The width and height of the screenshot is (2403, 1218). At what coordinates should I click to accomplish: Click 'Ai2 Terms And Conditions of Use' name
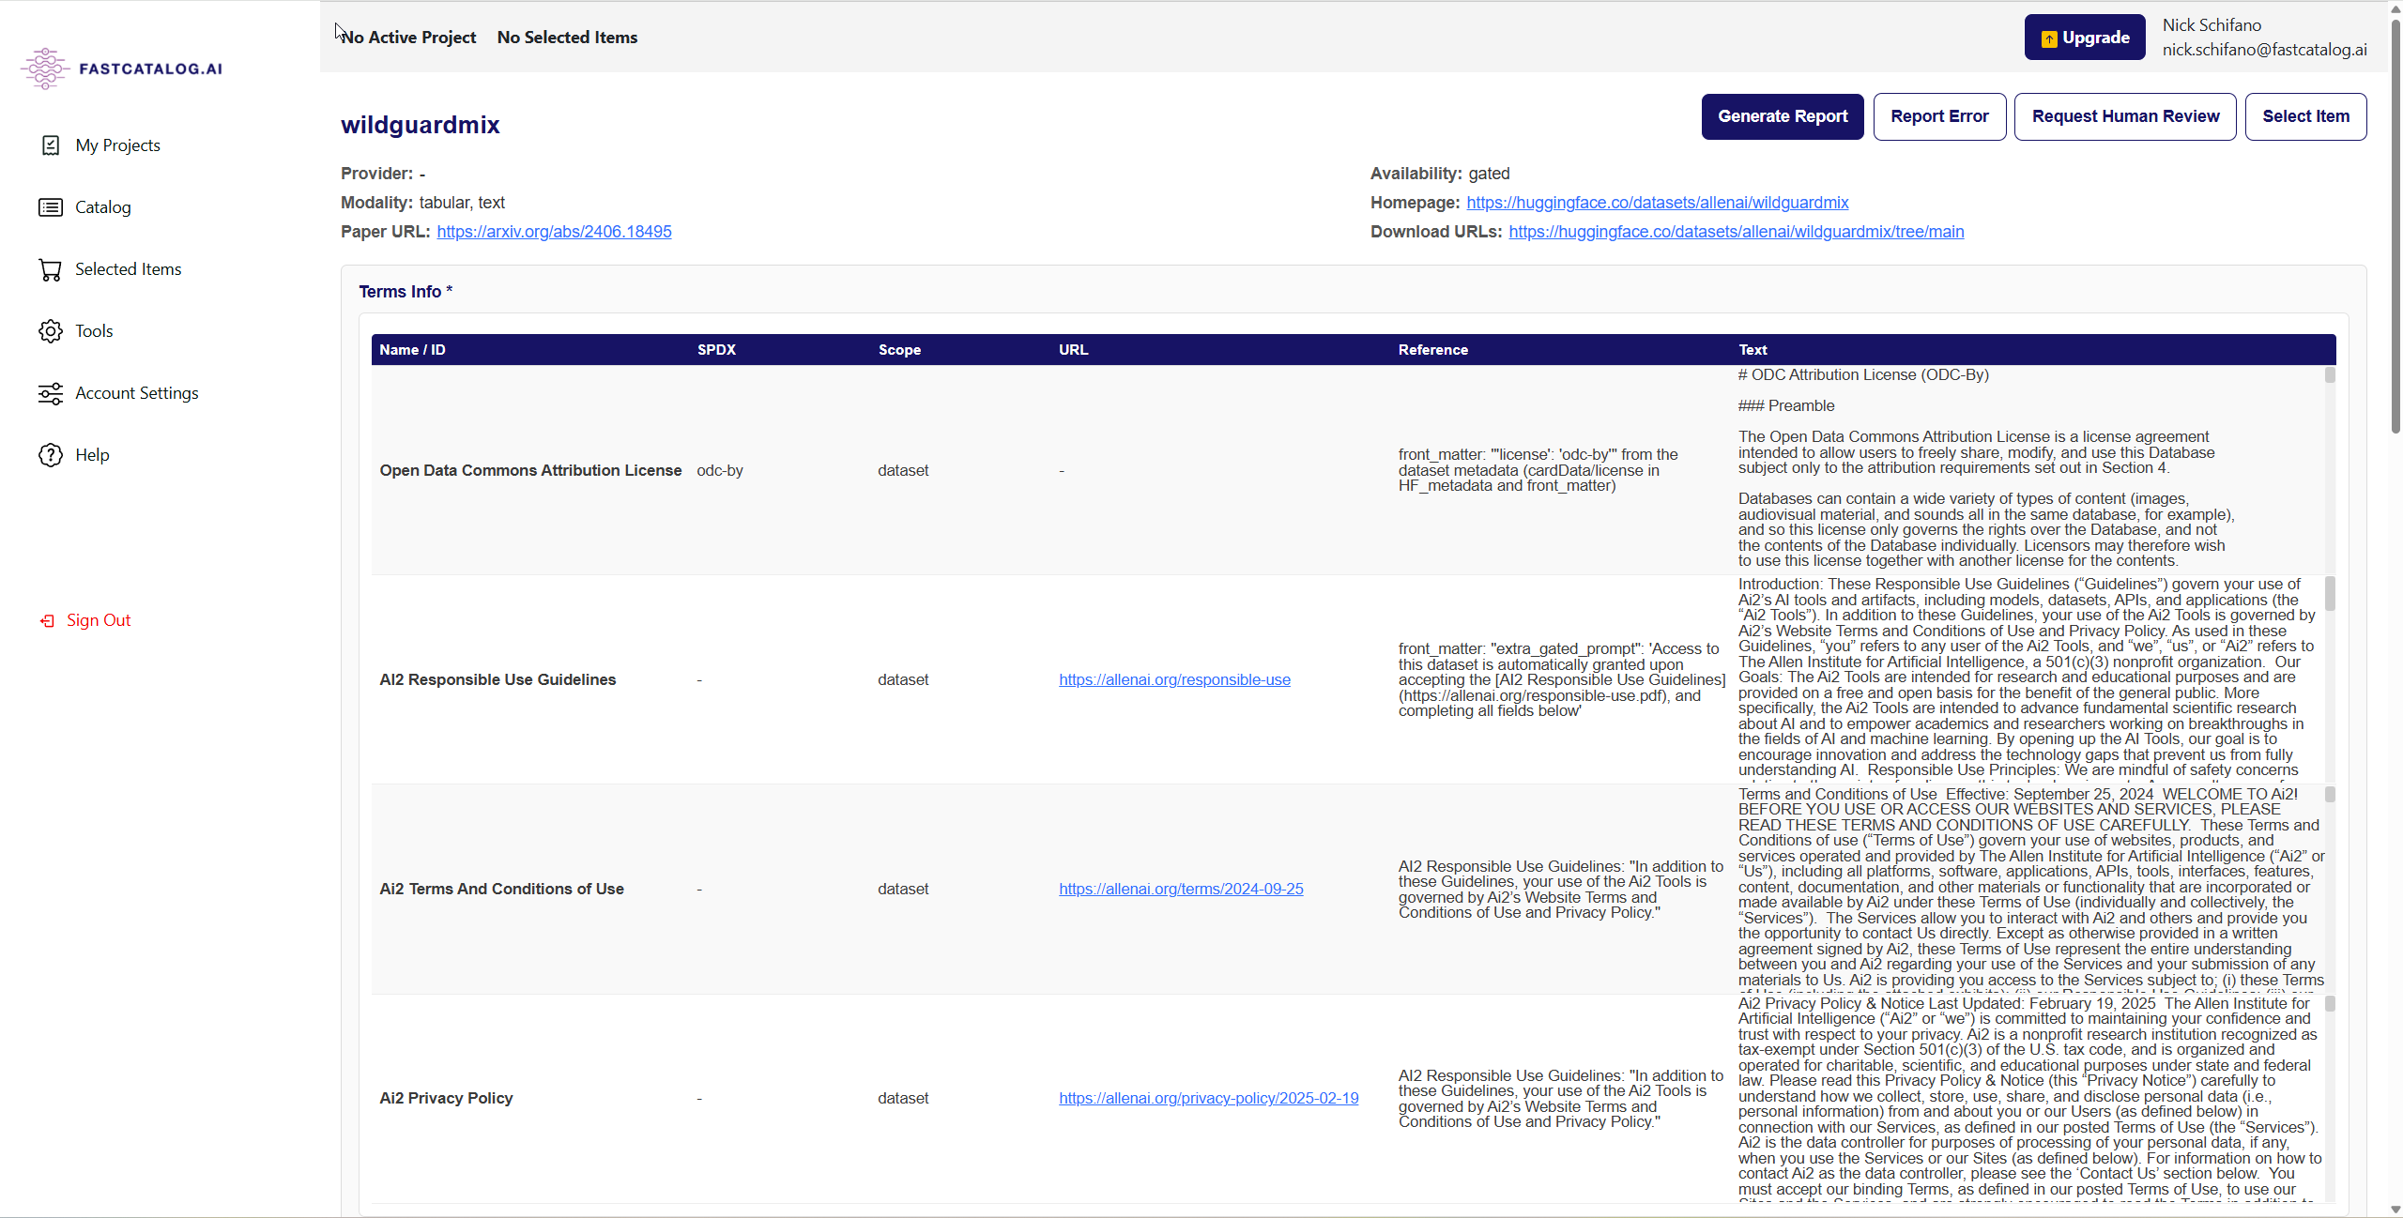coord(501,889)
